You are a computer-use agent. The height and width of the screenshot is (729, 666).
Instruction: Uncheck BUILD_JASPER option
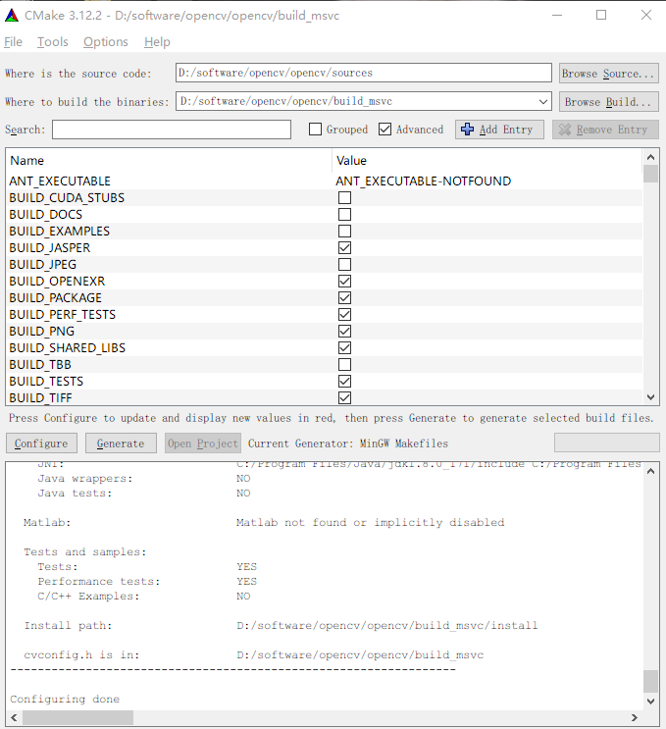344,248
